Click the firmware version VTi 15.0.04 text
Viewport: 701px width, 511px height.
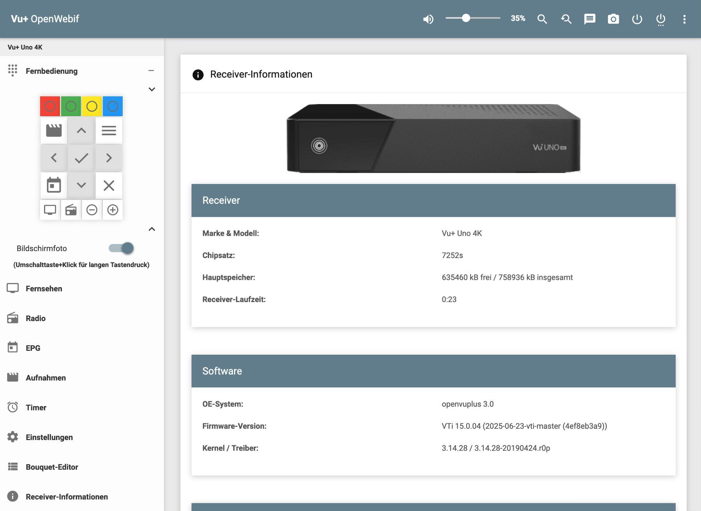click(524, 426)
